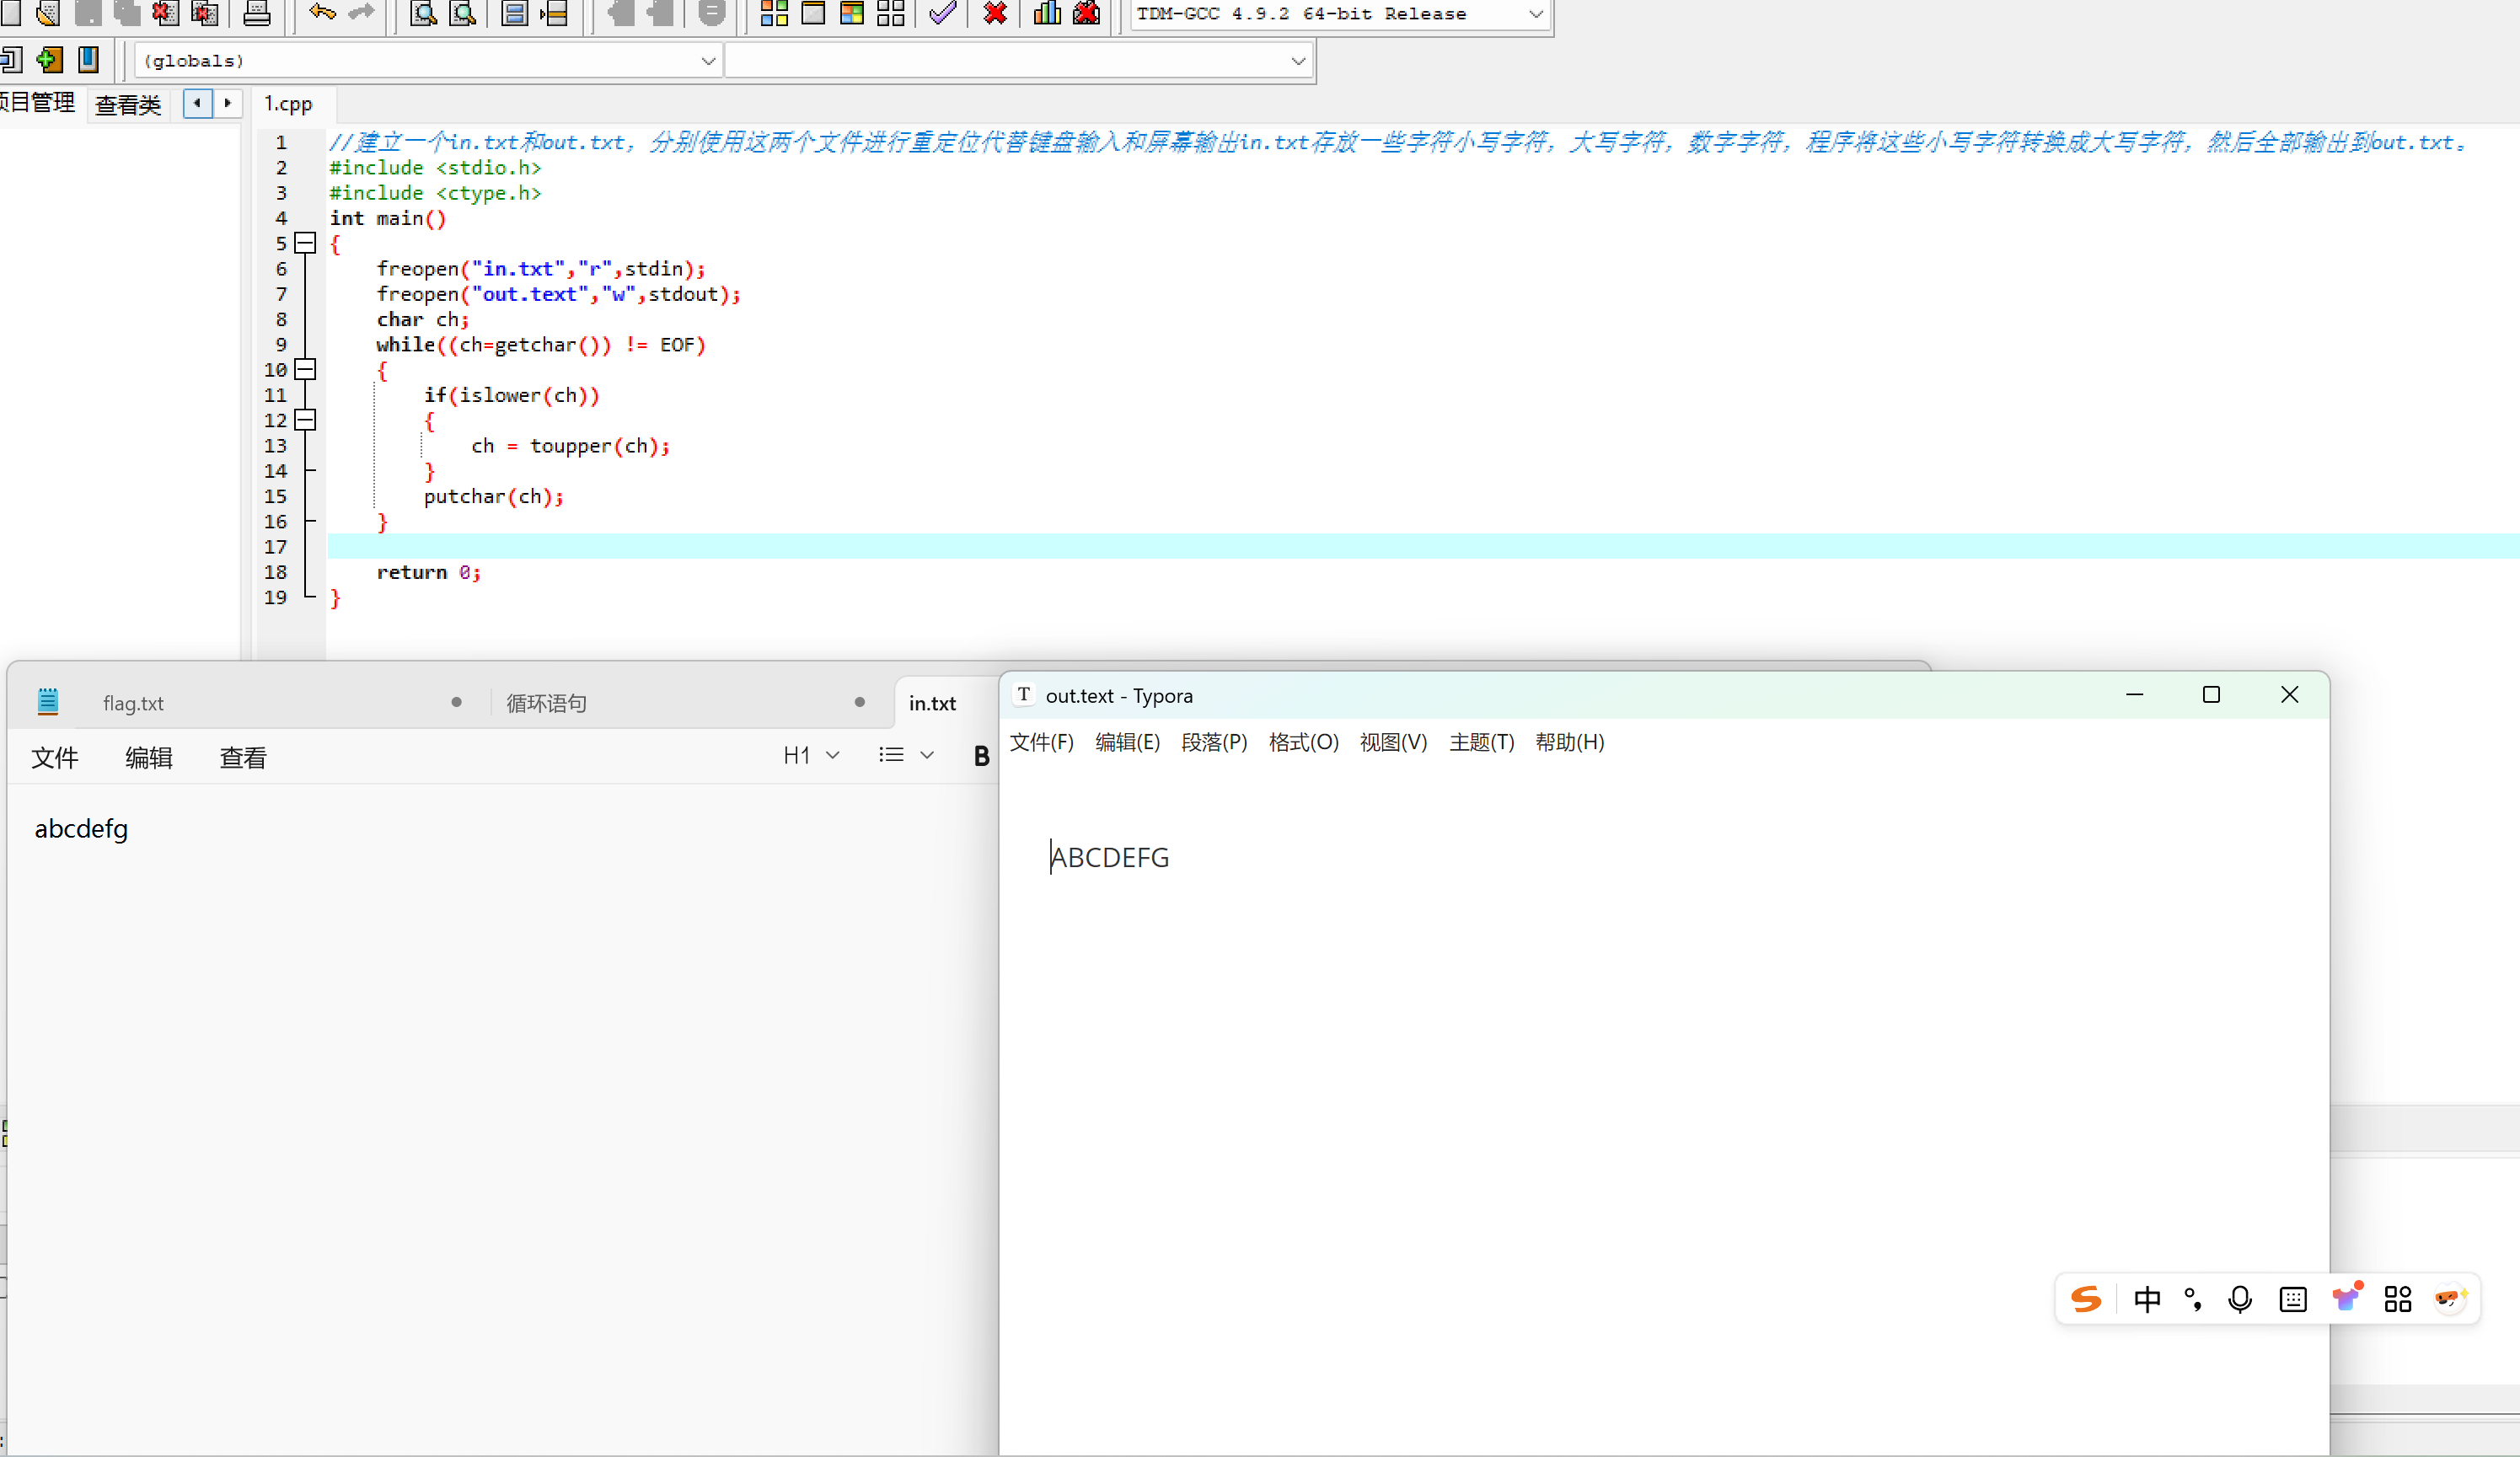Screen dimensions: 2520x1457
Task: Expand the (globals) scope dropdown
Action: (x=708, y=61)
